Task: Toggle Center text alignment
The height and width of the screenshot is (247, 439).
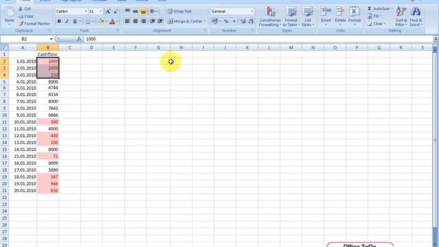Action: pyautogui.click(x=135, y=21)
